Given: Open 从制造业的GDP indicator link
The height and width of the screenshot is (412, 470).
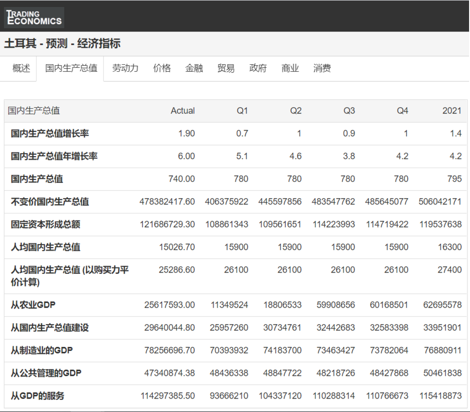Looking at the screenshot, I should point(42,351).
